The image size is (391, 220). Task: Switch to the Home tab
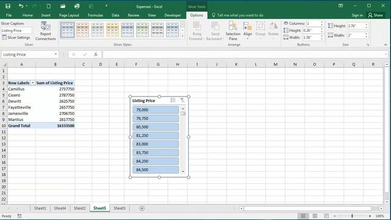coord(27,15)
